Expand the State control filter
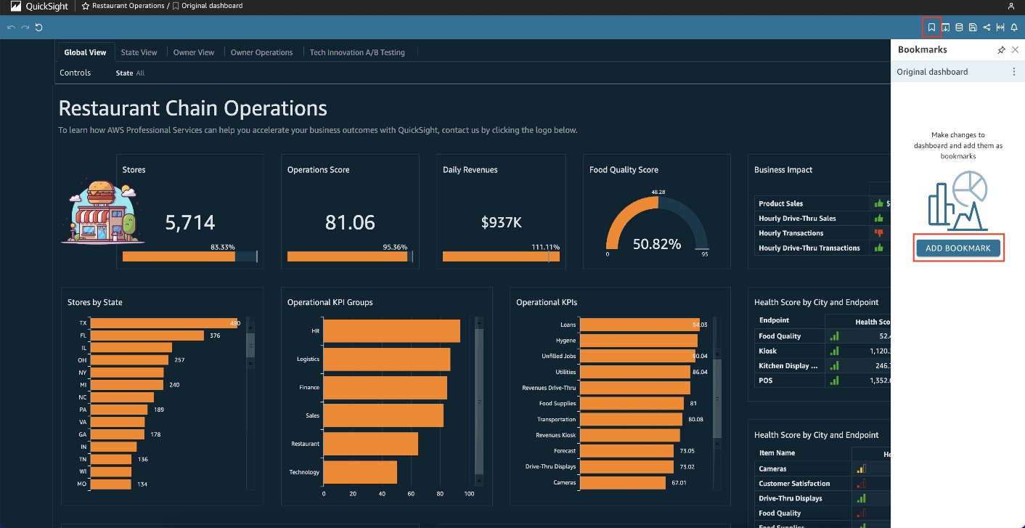This screenshot has width=1025, height=528. (130, 73)
